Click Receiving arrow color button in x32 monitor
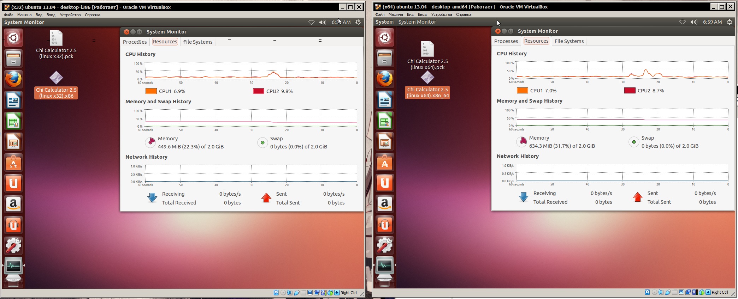This screenshot has width=738, height=299. tap(152, 198)
